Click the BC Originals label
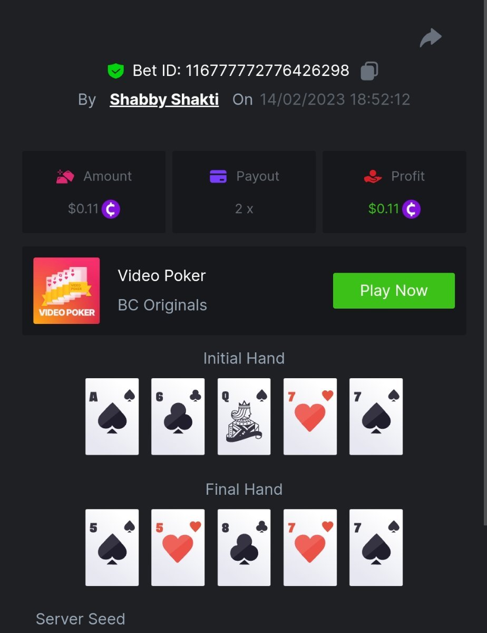The image size is (487, 633). pos(162,305)
